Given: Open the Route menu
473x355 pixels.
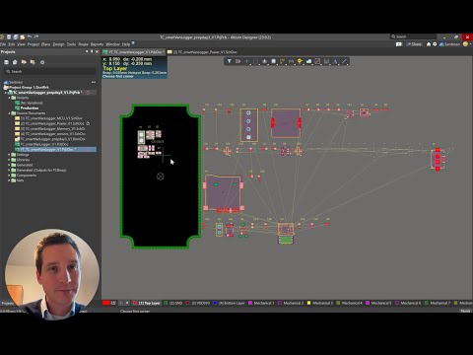Looking at the screenshot, I should point(83,44).
